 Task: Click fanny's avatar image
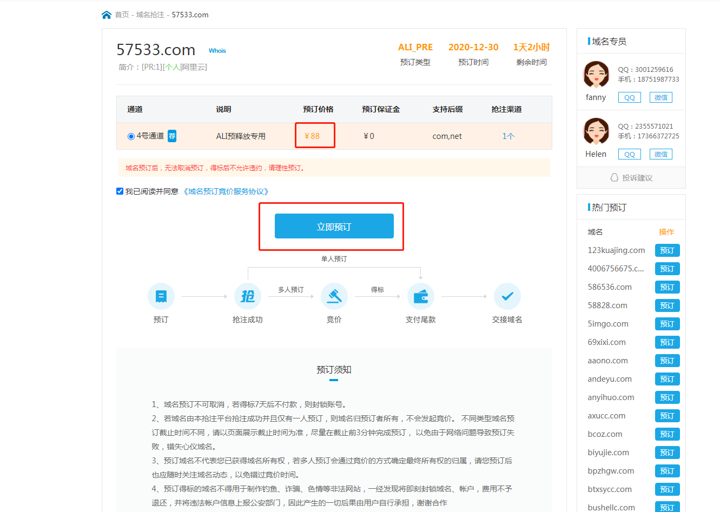[x=596, y=75]
